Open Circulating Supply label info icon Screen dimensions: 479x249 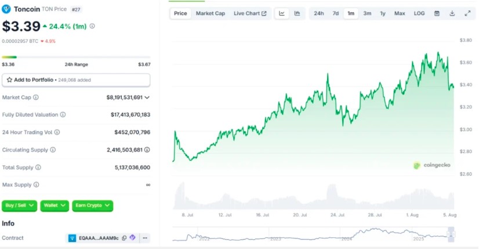[x=53, y=150]
